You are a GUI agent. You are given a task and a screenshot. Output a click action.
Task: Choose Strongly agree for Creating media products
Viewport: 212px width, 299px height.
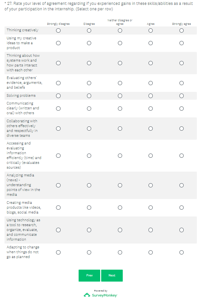tap(181, 207)
